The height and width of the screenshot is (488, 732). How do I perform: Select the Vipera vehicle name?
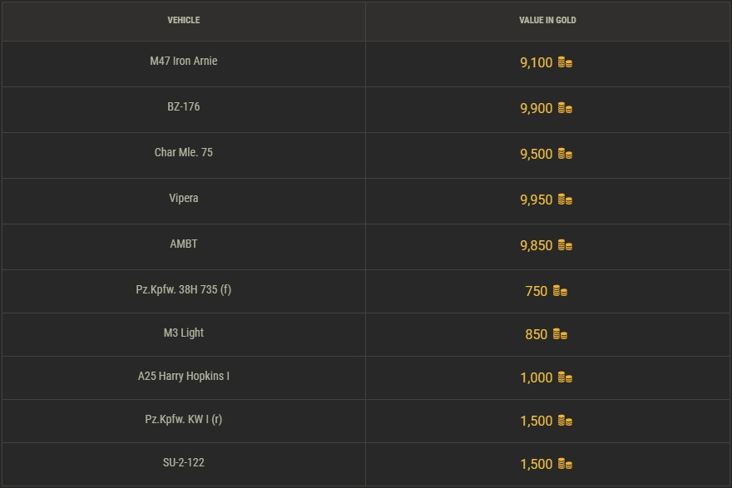click(183, 199)
